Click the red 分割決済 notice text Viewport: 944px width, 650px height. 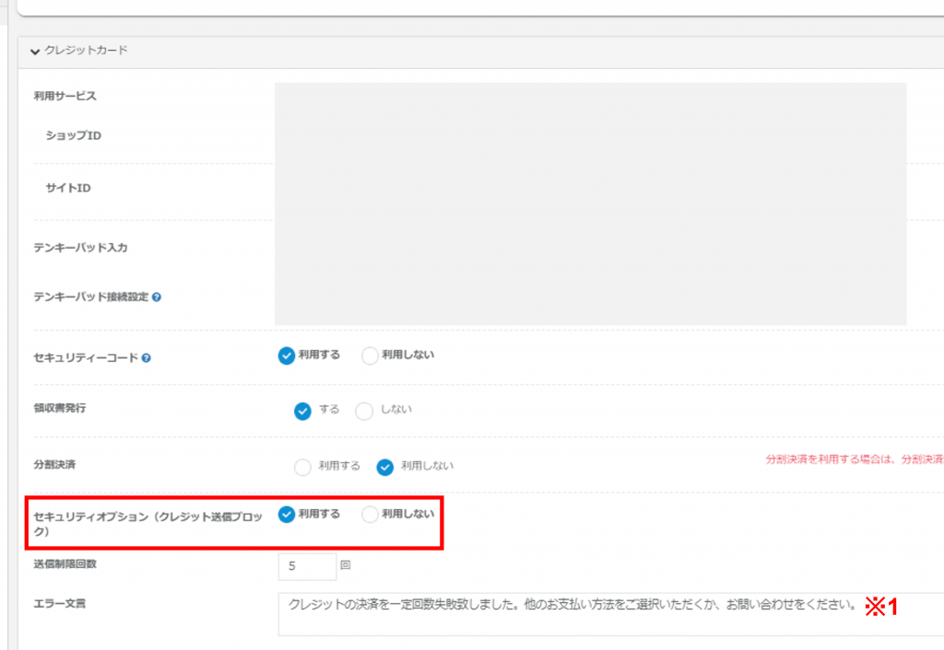pos(855,459)
